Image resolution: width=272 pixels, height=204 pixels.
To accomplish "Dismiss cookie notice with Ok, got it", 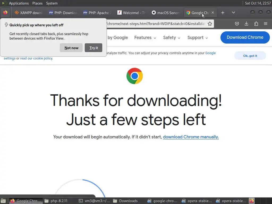I will pos(250,56).
